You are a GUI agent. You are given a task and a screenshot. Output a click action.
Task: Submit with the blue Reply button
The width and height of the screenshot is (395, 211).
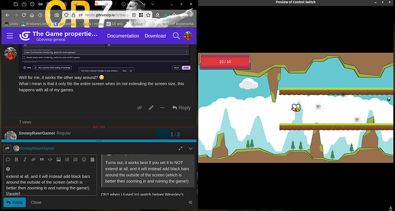[15, 202]
